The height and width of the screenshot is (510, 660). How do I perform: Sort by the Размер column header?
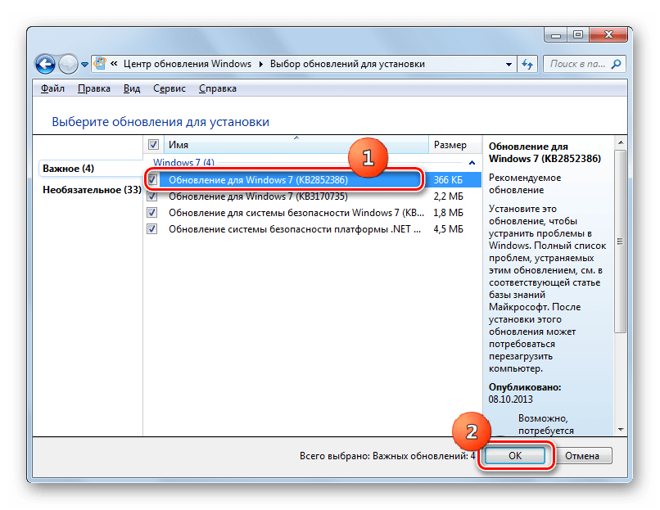point(454,145)
